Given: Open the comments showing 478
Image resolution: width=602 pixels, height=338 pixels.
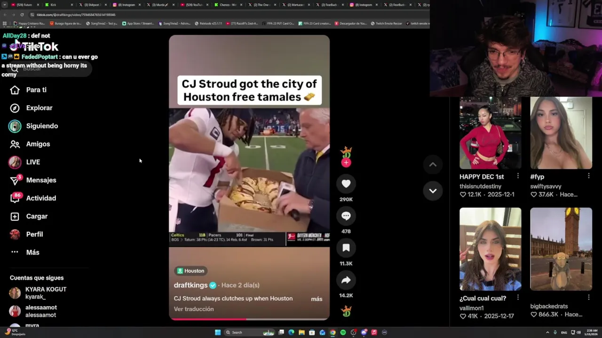Looking at the screenshot, I should [346, 216].
